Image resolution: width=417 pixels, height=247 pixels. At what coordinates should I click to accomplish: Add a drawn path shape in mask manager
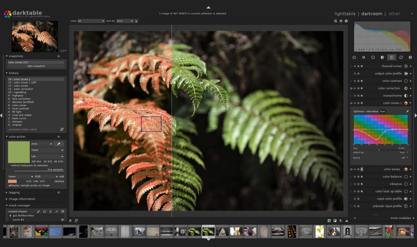pos(56,212)
